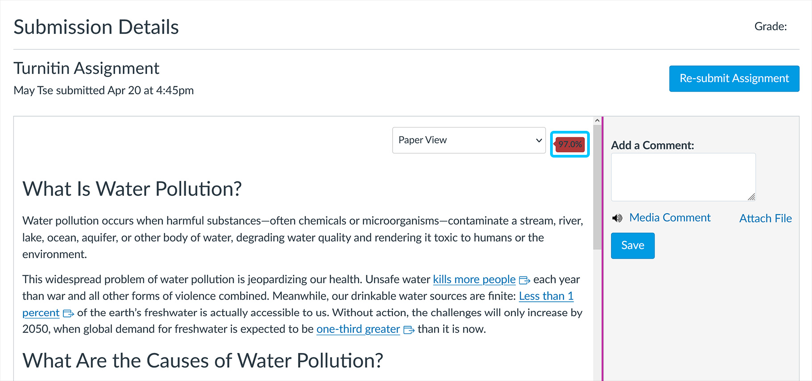This screenshot has width=812, height=381.
Task: Click the Re-submit Assignment button
Action: coord(734,79)
